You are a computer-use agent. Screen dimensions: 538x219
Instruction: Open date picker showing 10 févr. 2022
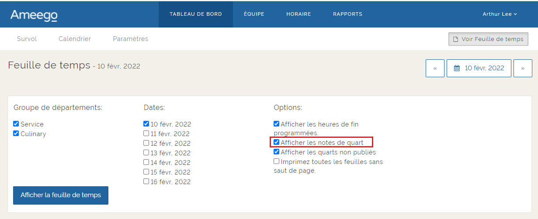tap(479, 68)
